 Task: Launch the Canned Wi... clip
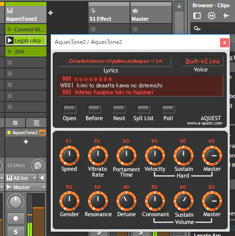point(10,29)
